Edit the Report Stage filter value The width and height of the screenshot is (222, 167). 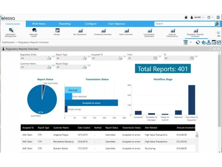click(x=85, y=67)
